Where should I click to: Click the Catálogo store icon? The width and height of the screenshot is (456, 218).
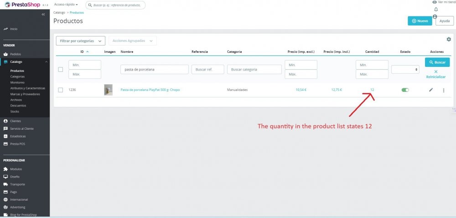(x=5, y=62)
